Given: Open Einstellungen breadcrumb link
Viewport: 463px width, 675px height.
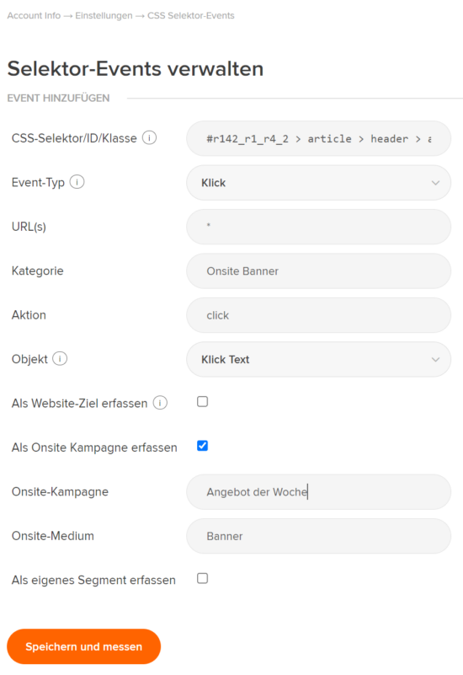Looking at the screenshot, I should (104, 15).
